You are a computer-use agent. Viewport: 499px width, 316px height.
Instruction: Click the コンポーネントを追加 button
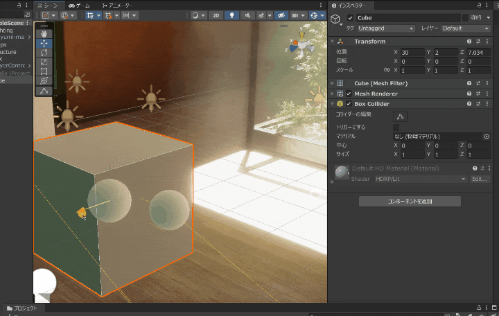click(410, 201)
